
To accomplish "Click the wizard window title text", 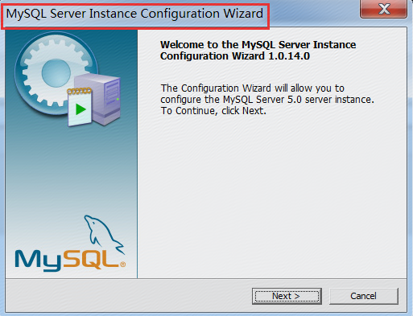I will 134,14.
